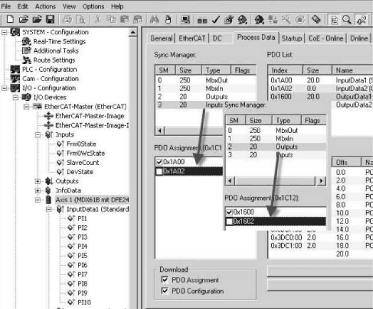The width and height of the screenshot is (373, 309).
Task: Collapse the InputData1 (Standard) node
Action: (49, 209)
